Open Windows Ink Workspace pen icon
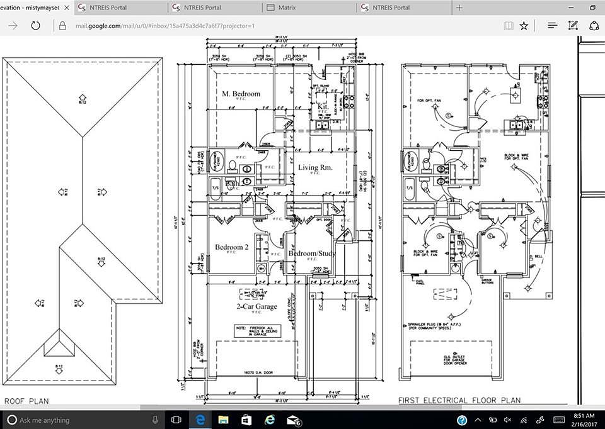Screen dimensions: 605x429 click(x=540, y=420)
